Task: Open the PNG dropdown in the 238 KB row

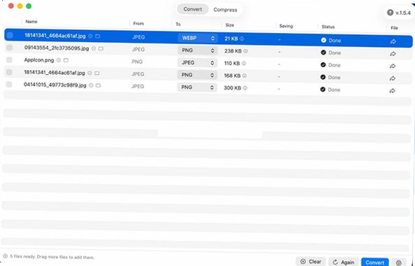Action: coord(198,50)
